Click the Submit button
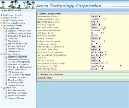This screenshot has height=108, width=129. click(41, 77)
